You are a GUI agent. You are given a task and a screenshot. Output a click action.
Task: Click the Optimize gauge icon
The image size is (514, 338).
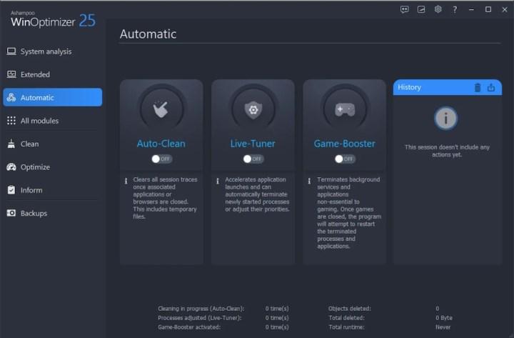click(x=11, y=167)
